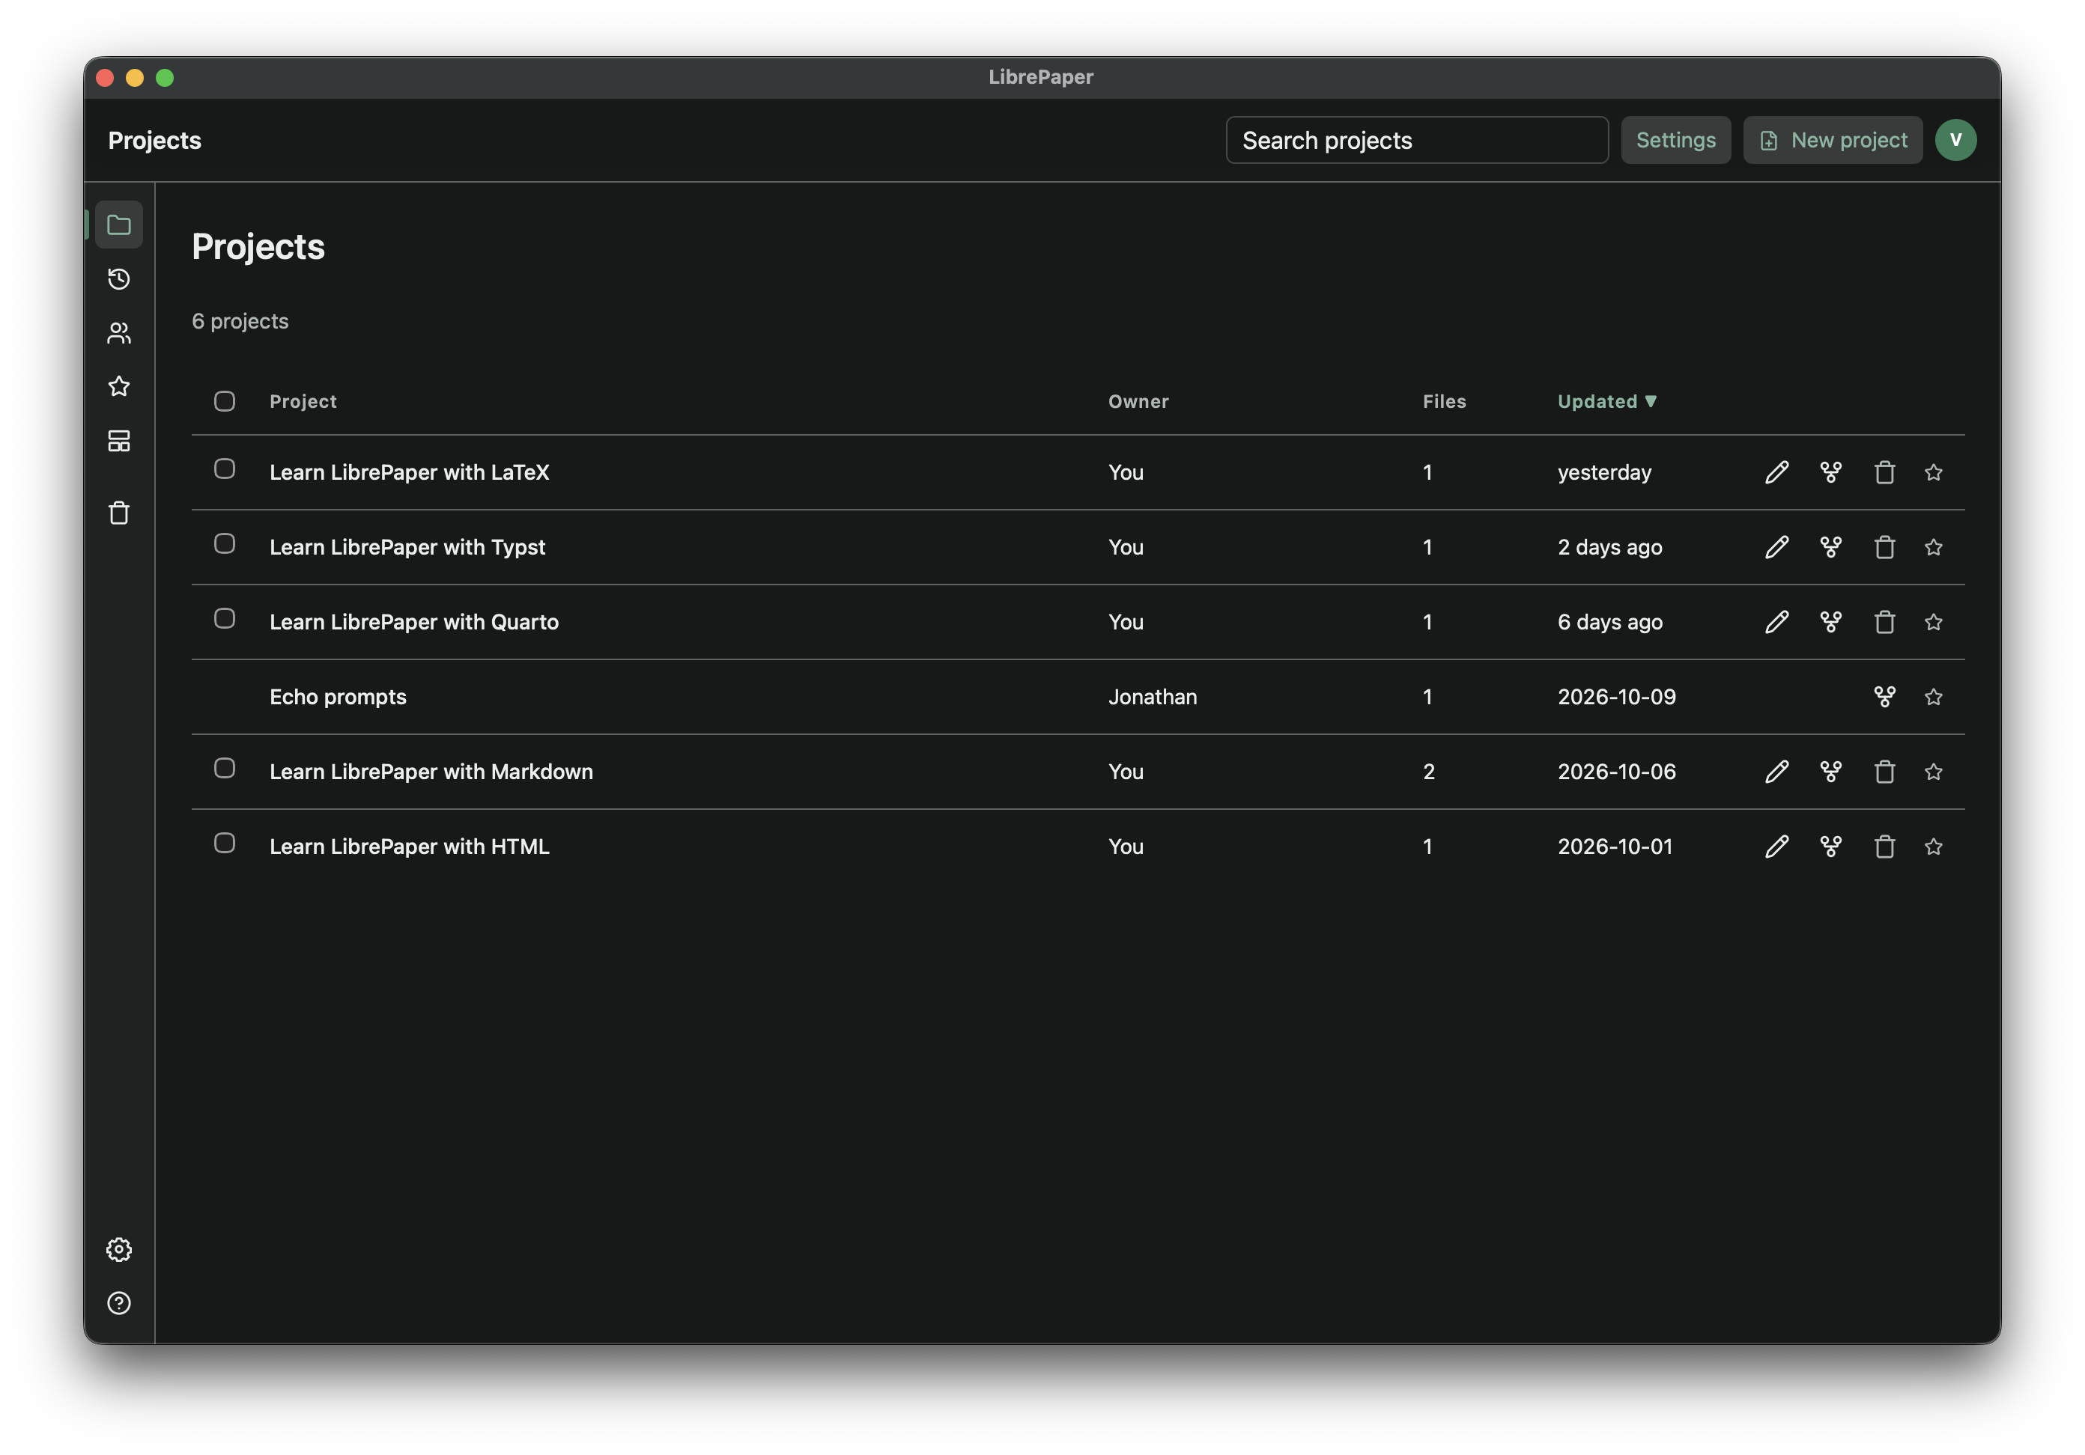Open the Trash sidebar icon
This screenshot has height=1455, width=2085.
coord(119,513)
